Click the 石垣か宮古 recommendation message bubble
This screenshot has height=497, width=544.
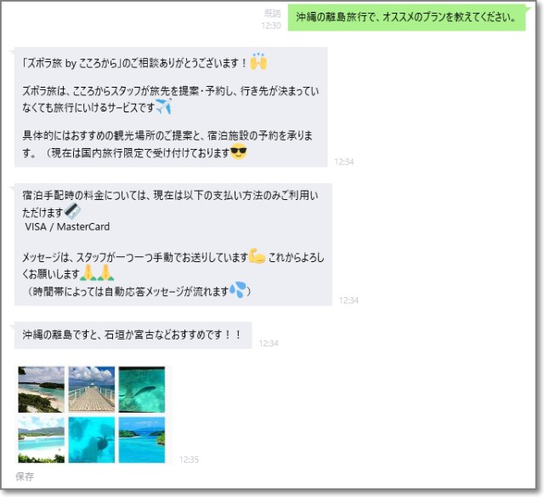(x=133, y=335)
